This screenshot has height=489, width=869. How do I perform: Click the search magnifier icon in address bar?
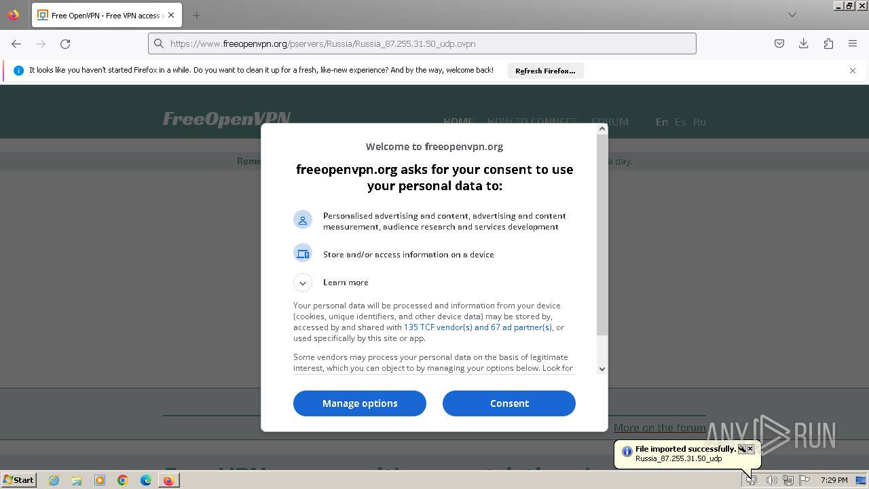159,43
